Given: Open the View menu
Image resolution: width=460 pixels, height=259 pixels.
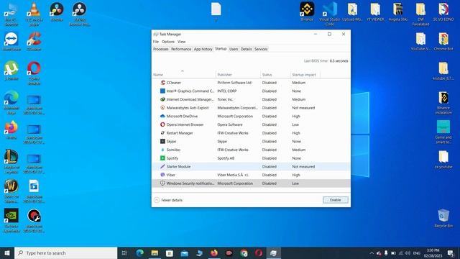Looking at the screenshot, I should (x=181, y=42).
